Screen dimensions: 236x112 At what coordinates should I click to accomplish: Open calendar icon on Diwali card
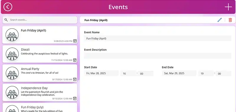click(75, 60)
